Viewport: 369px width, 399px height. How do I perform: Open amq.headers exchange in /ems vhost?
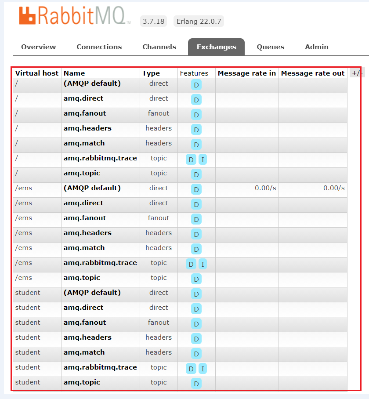[87, 233]
